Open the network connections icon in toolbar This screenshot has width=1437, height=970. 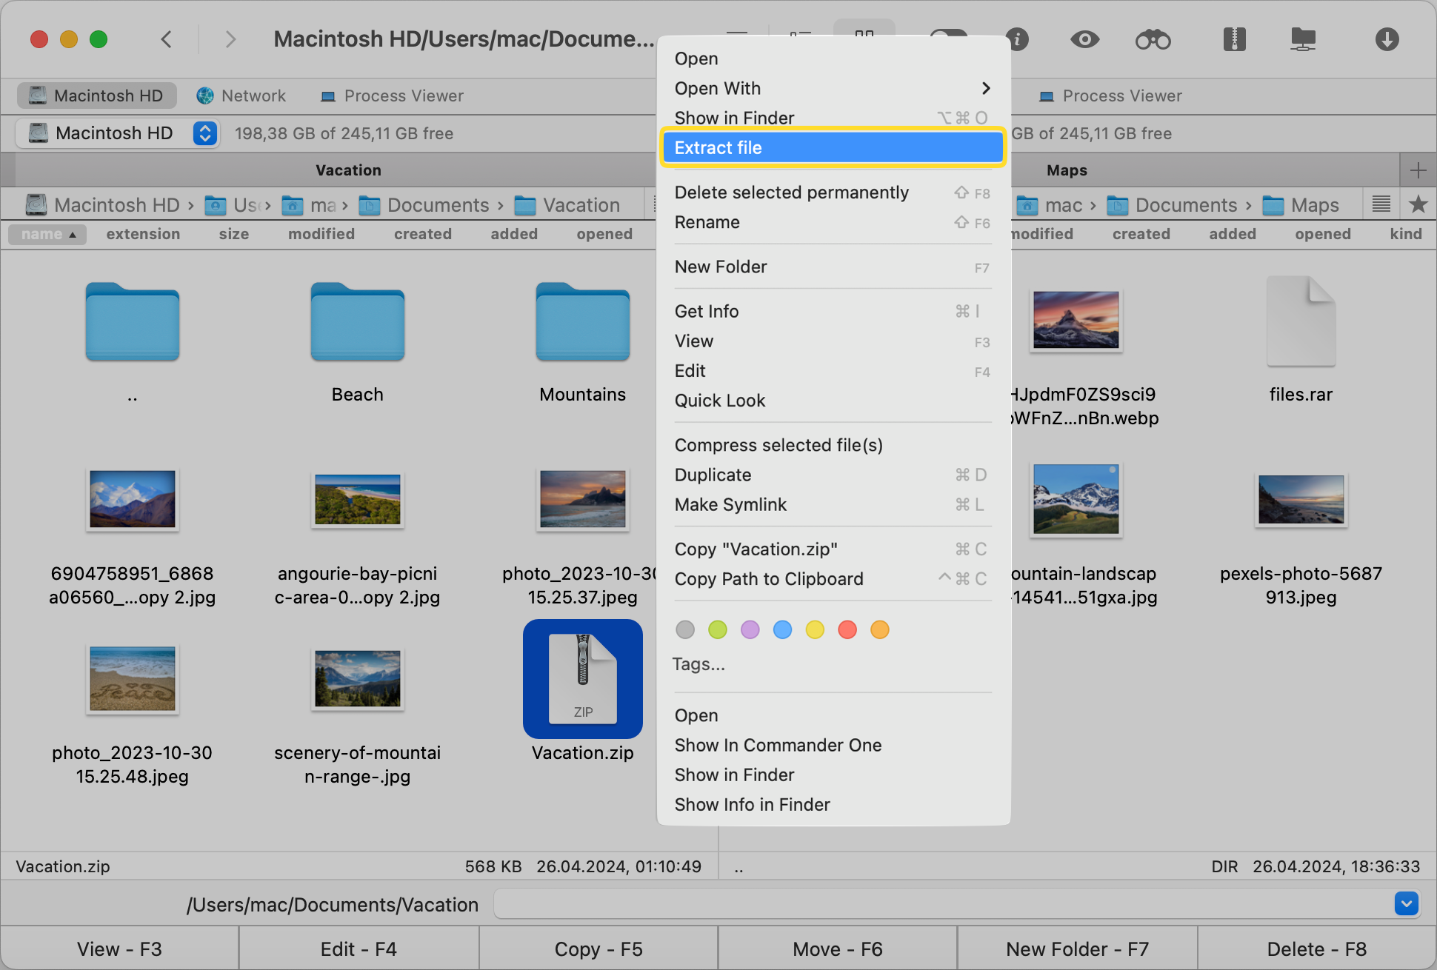click(1302, 39)
